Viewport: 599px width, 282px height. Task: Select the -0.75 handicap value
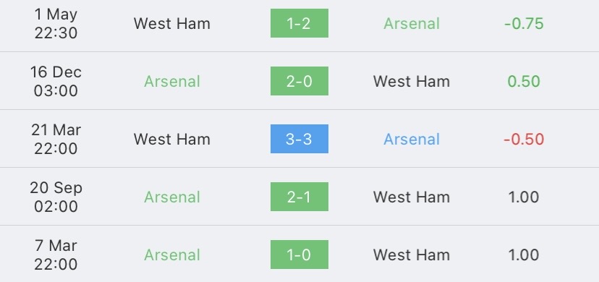click(x=524, y=24)
